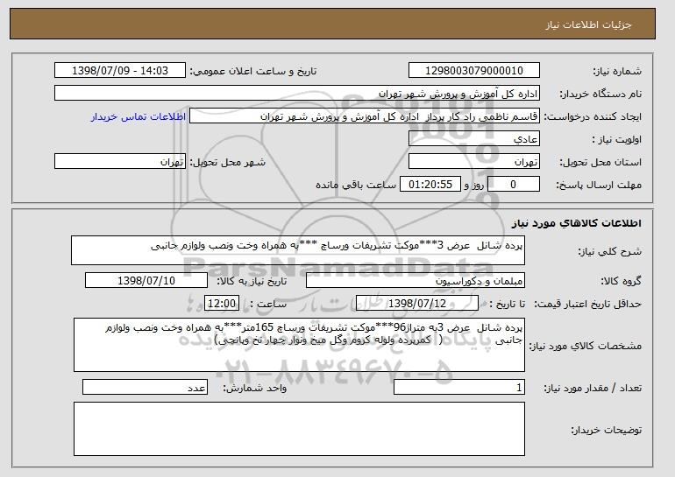This screenshot has width=675, height=477.
Task: Click the واحد شمارش label
Action: [x=254, y=389]
